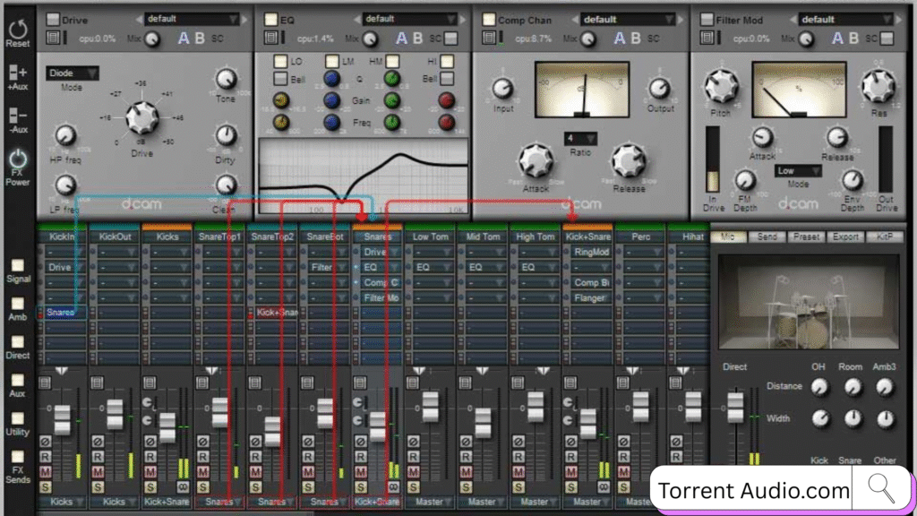Mute the KickIn channel
The height and width of the screenshot is (516, 917).
(46, 471)
